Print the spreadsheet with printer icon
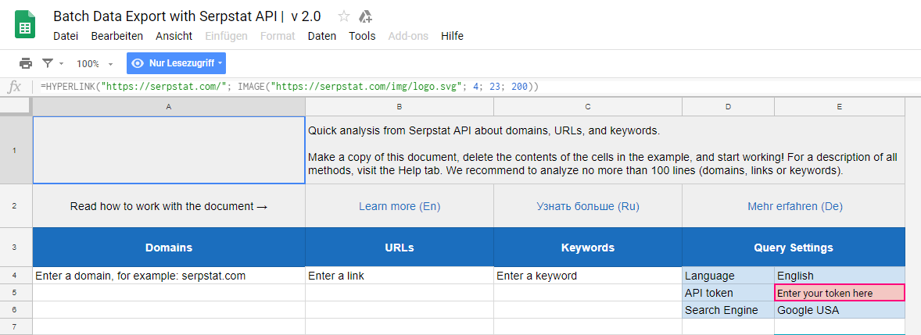Screen dimensions: 921x335 pos(26,63)
